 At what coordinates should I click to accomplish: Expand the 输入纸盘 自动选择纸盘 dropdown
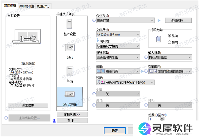pos(170,57)
